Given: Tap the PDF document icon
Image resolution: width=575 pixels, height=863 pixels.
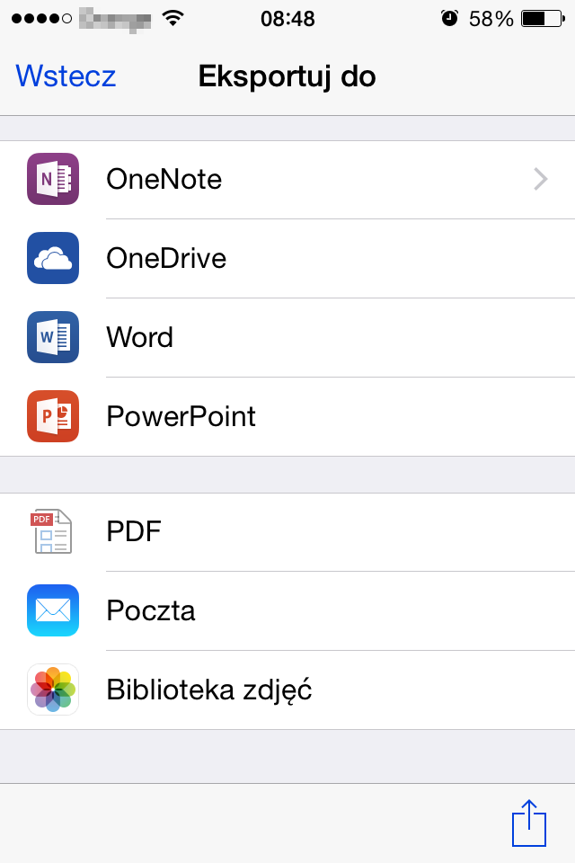Looking at the screenshot, I should click(51, 531).
